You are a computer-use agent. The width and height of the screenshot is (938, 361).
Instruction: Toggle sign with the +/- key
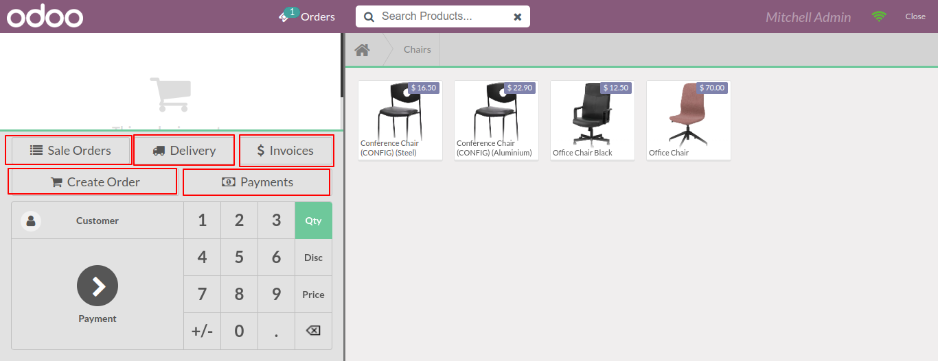[202, 331]
